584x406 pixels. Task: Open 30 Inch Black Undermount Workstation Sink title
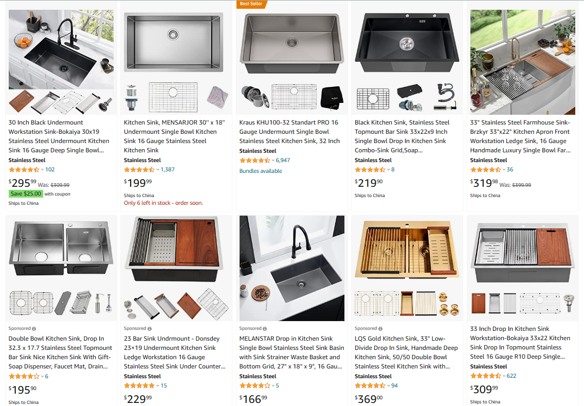click(59, 136)
